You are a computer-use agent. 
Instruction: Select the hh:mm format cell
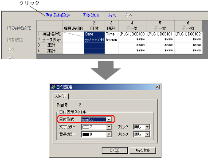click(111, 40)
